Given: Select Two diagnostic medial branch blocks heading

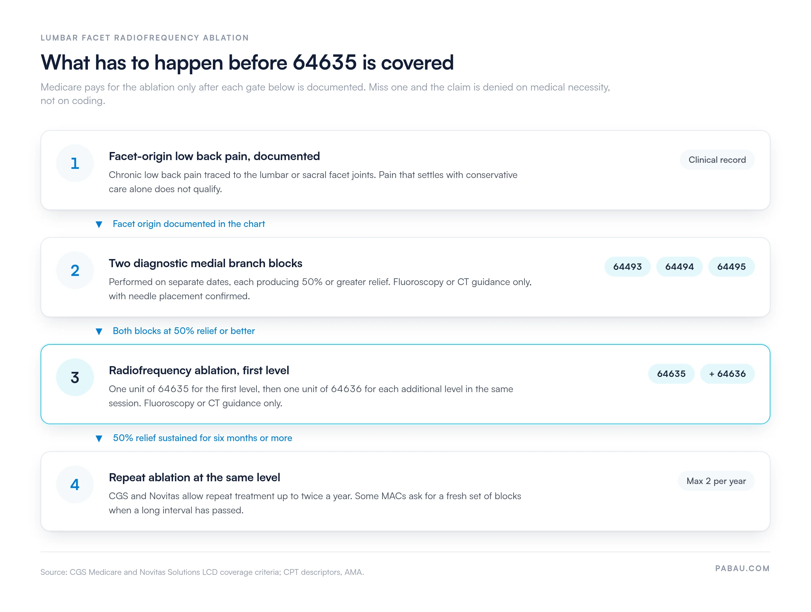Looking at the screenshot, I should 205,263.
